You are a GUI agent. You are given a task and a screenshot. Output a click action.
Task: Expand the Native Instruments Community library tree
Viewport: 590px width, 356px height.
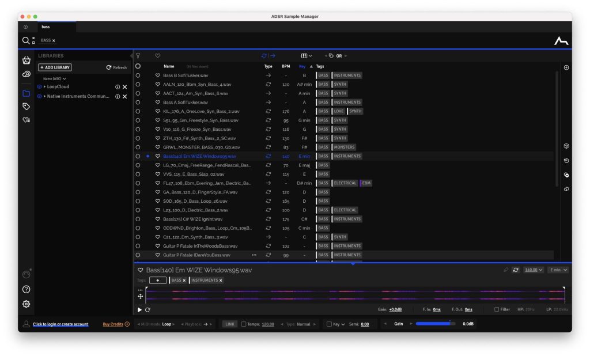(x=44, y=96)
